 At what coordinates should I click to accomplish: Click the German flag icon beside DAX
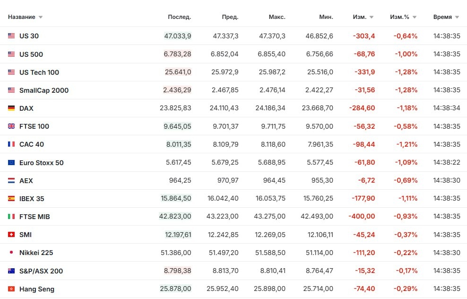[x=11, y=108]
